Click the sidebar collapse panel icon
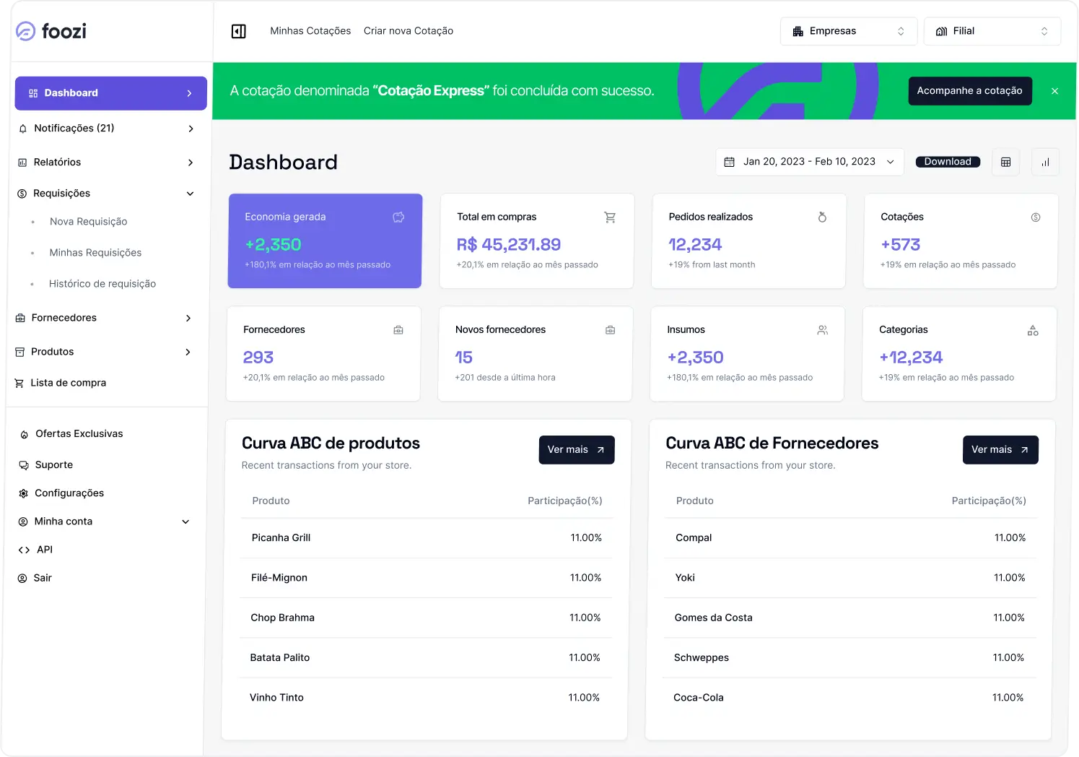The width and height of the screenshot is (1079, 757). [238, 31]
